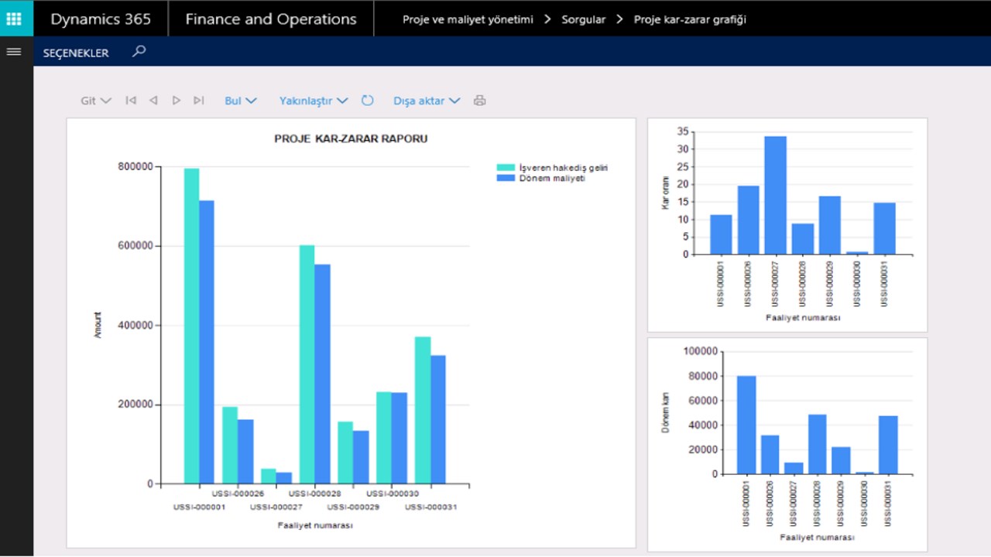The image size is (991, 557).
Task: Click the İşveren hakediş geliri legend text
Action: click(564, 167)
